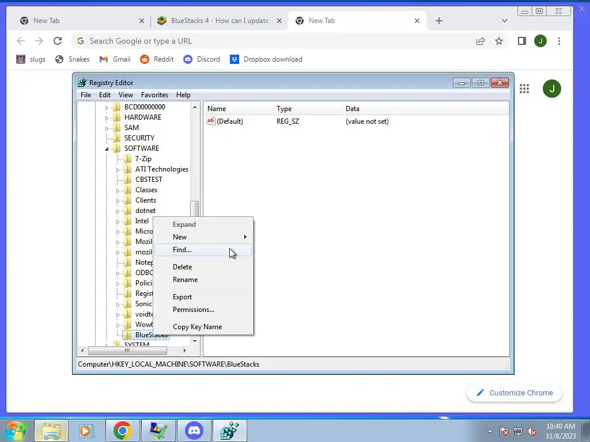Open Windows Start orb
Screen dimensions: 590x442
[x=15, y=430]
